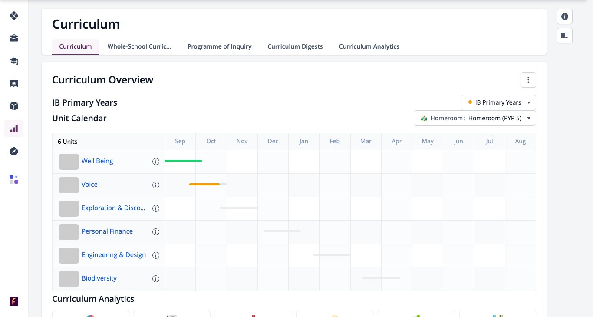Click the Voice unit thumbnail

pos(69,185)
